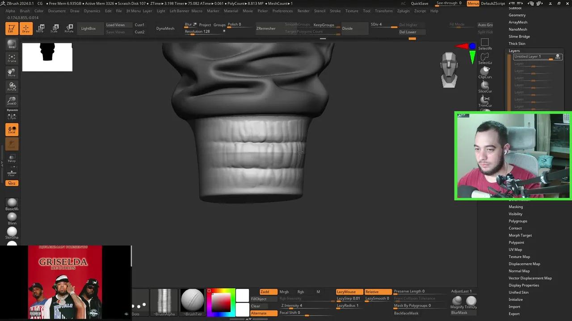The image size is (572, 321).
Task: Choose the SliceCurve brush icon
Action: point(485,86)
